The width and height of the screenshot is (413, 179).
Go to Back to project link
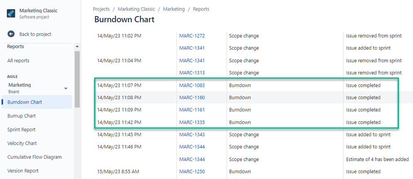click(35, 34)
